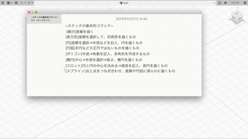Save the design with the floppy icon
Viewport: 248px width, 139px height.
(16, 3)
